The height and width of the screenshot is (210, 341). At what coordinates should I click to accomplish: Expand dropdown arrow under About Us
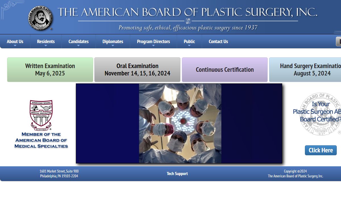pyautogui.click(x=15, y=46)
